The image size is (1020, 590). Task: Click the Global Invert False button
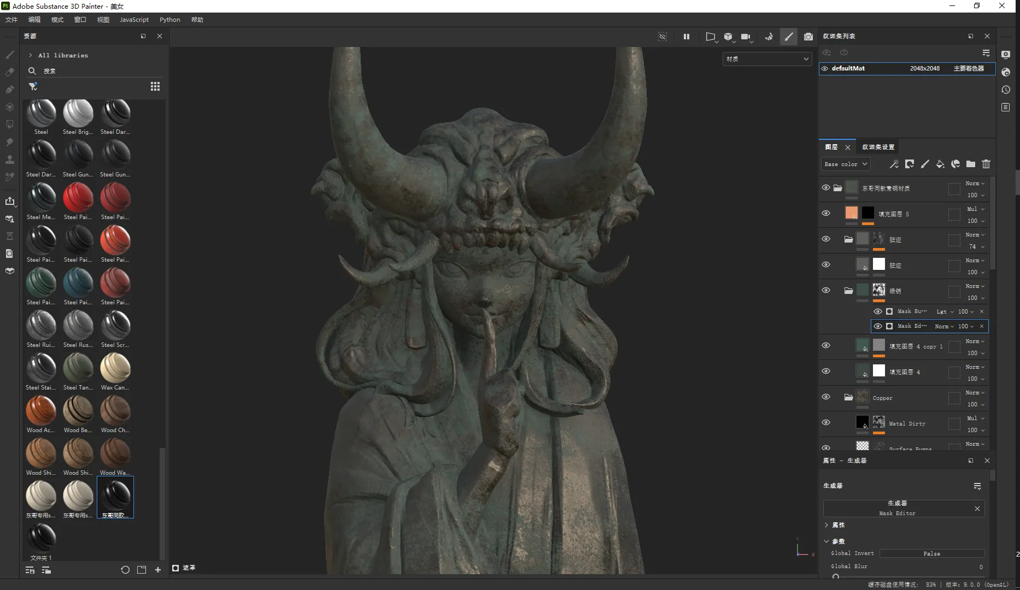931,553
